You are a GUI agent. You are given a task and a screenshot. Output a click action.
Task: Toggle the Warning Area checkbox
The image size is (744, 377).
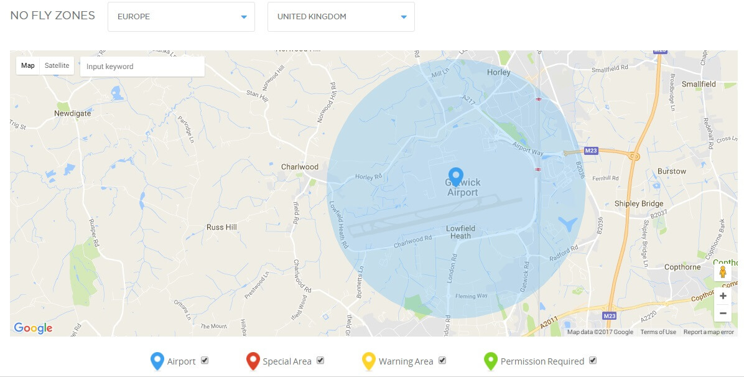(x=442, y=360)
